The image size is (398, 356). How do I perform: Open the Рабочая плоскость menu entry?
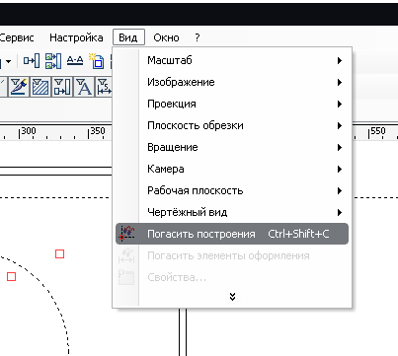coord(232,190)
